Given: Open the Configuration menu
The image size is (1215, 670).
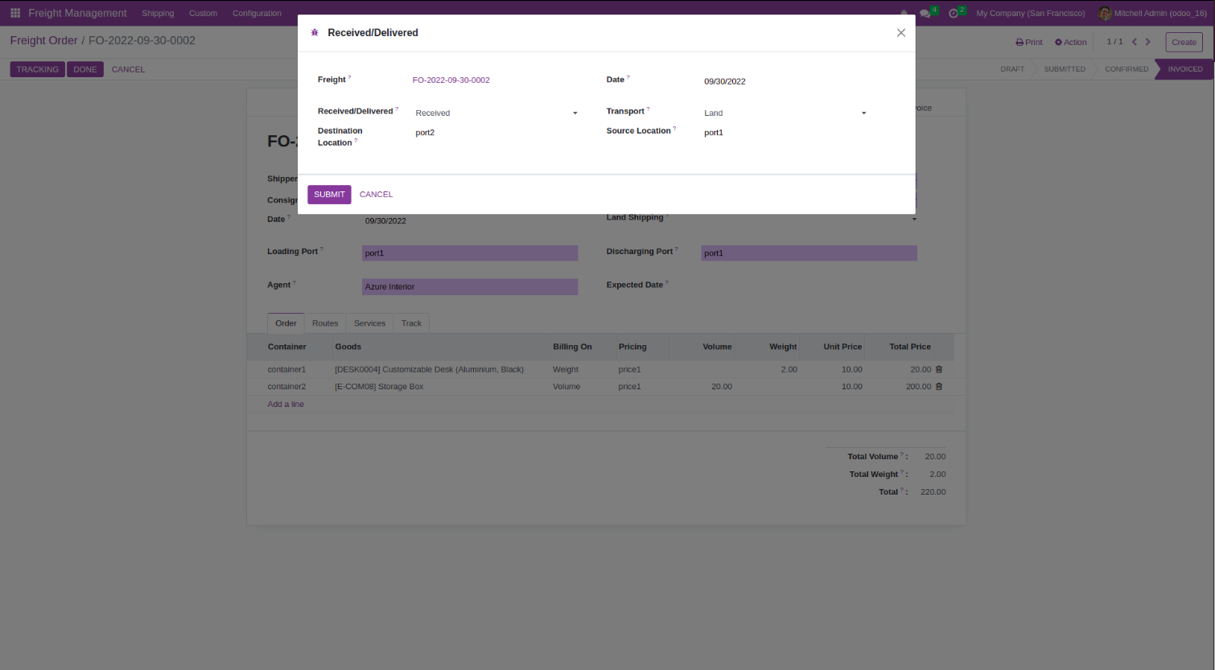Looking at the screenshot, I should [x=257, y=13].
